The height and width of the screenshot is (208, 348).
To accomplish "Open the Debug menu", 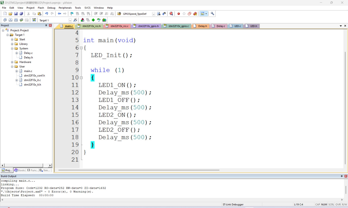I will (51, 8).
